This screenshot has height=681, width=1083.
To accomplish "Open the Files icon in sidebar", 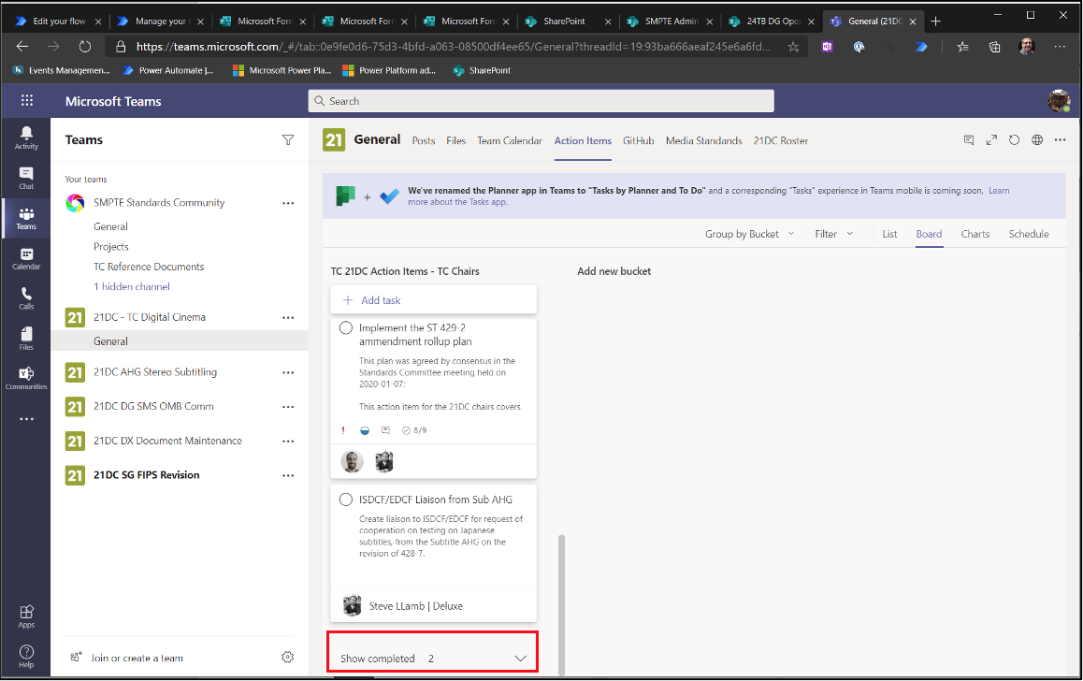I will [x=26, y=338].
